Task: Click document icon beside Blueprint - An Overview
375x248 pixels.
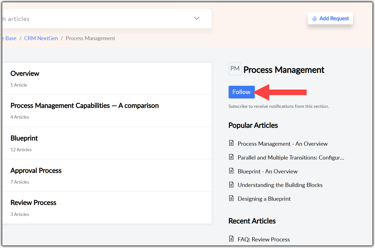Action: (x=232, y=171)
